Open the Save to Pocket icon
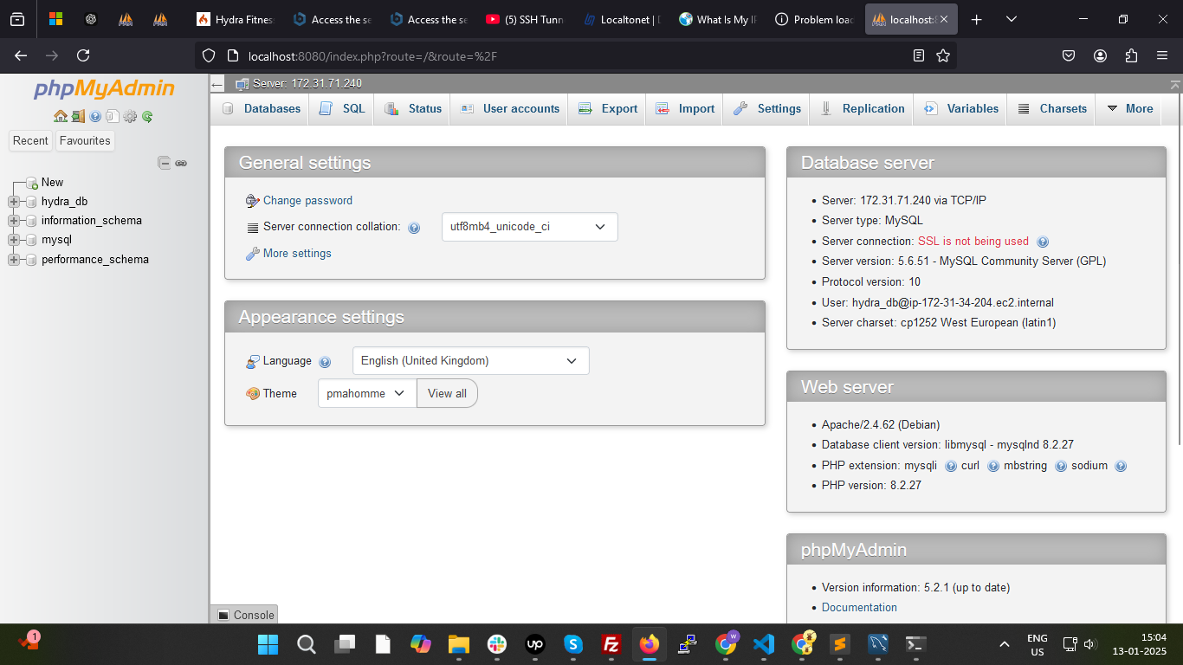1183x665 pixels. tap(1069, 55)
